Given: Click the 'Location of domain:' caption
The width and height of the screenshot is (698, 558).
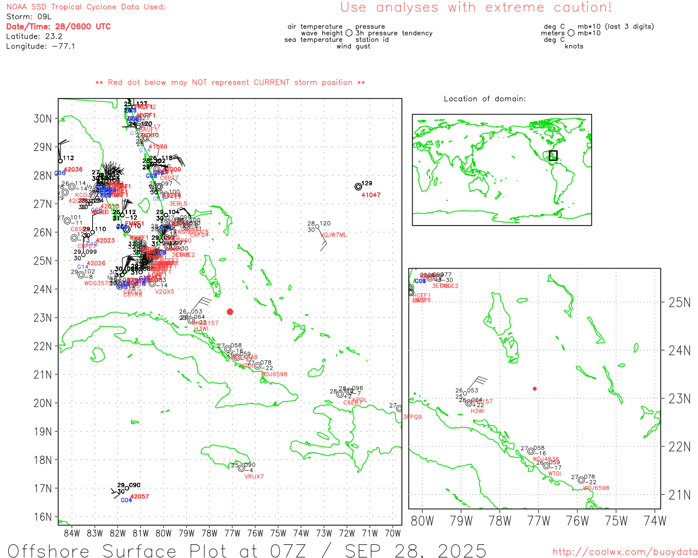Looking at the screenshot, I should 485,99.
